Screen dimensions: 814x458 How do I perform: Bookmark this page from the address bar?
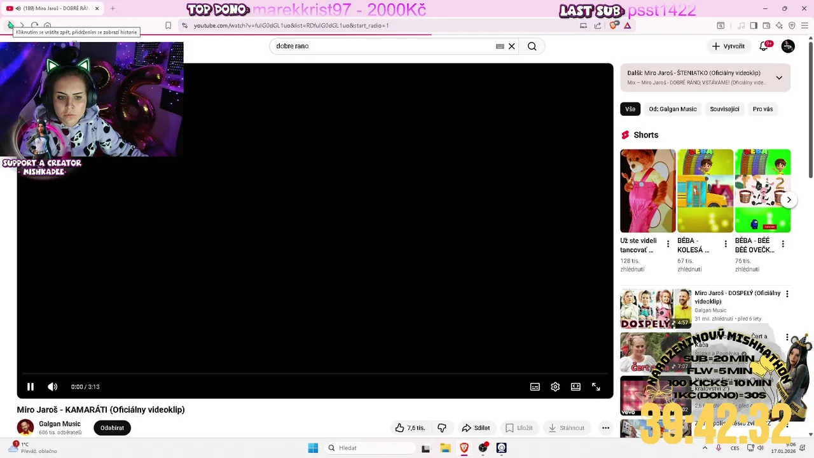tap(168, 25)
